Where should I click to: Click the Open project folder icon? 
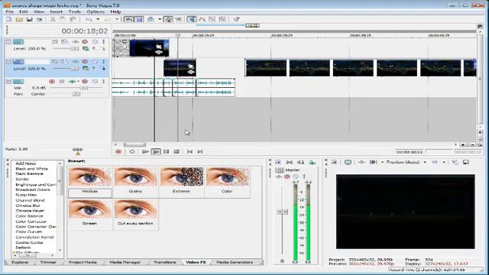(x=19, y=19)
